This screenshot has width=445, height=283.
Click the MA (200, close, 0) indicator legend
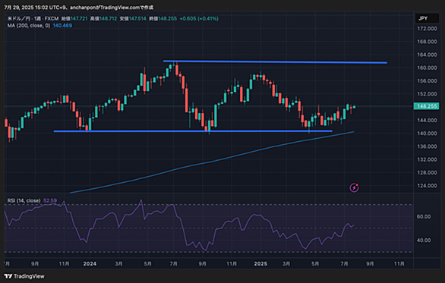(x=29, y=26)
